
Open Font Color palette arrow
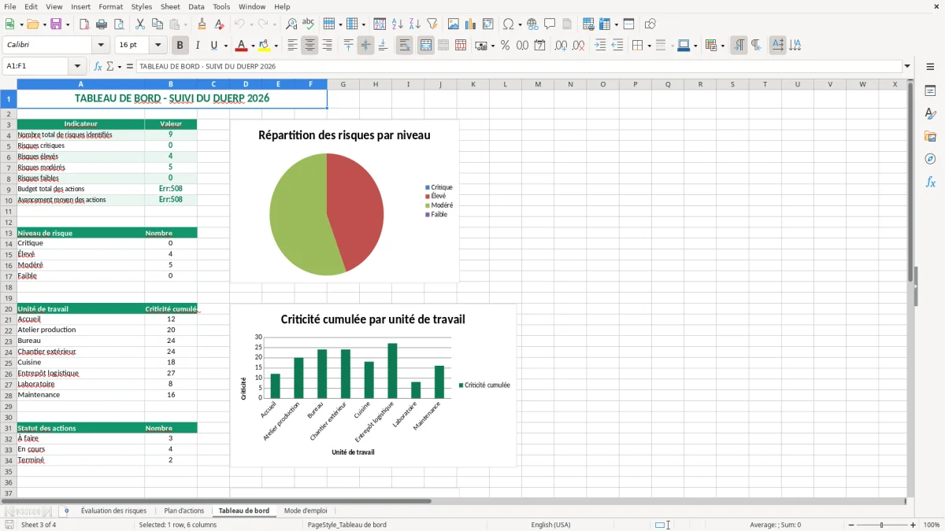pyautogui.click(x=254, y=46)
